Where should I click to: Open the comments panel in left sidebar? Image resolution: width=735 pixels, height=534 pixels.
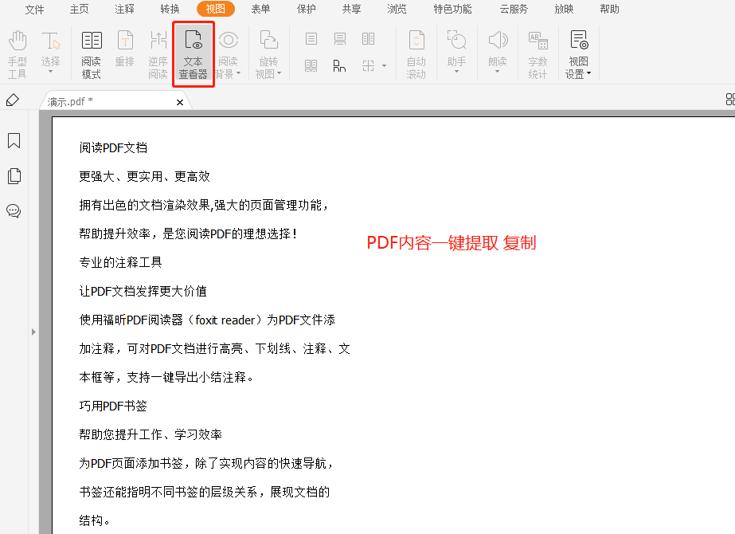tap(14, 211)
